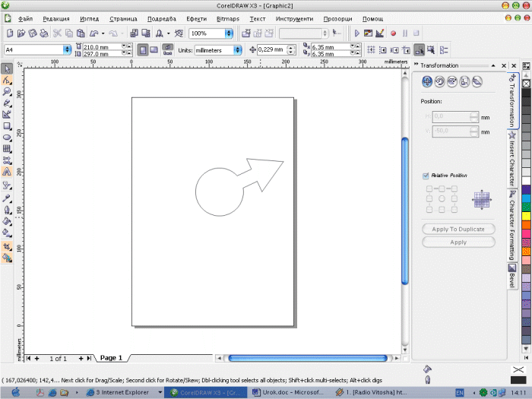532x399 pixels.
Task: Select the Basic Shapes tool
Action: click(7, 160)
